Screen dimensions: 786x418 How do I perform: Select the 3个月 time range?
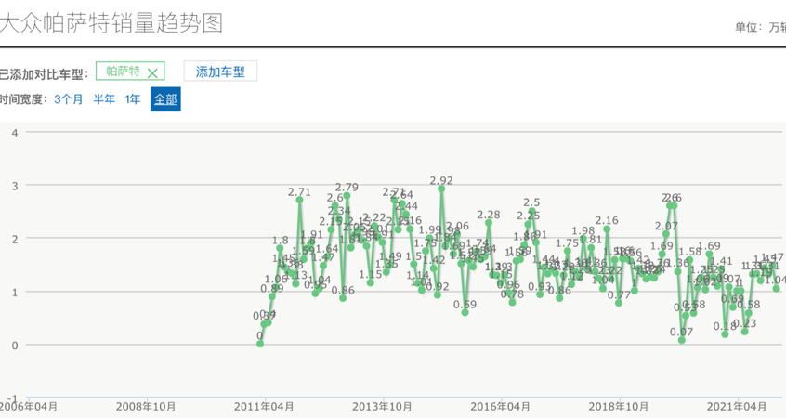coord(68,99)
